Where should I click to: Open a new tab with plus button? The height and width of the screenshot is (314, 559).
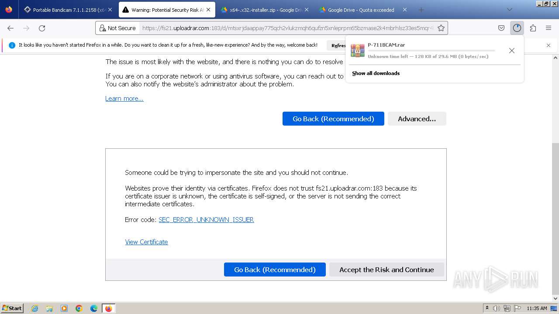coord(421,10)
